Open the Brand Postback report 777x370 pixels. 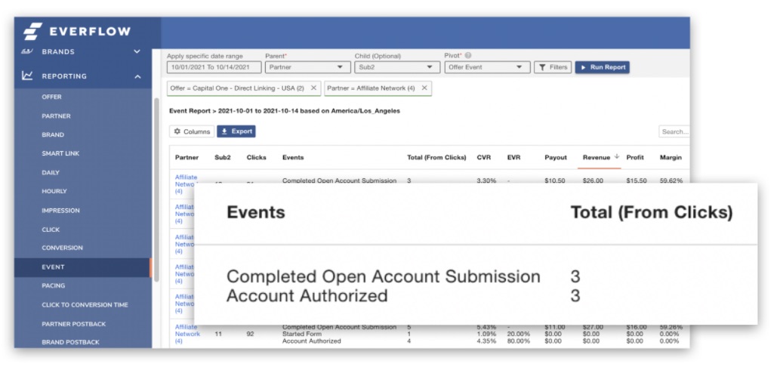70,342
